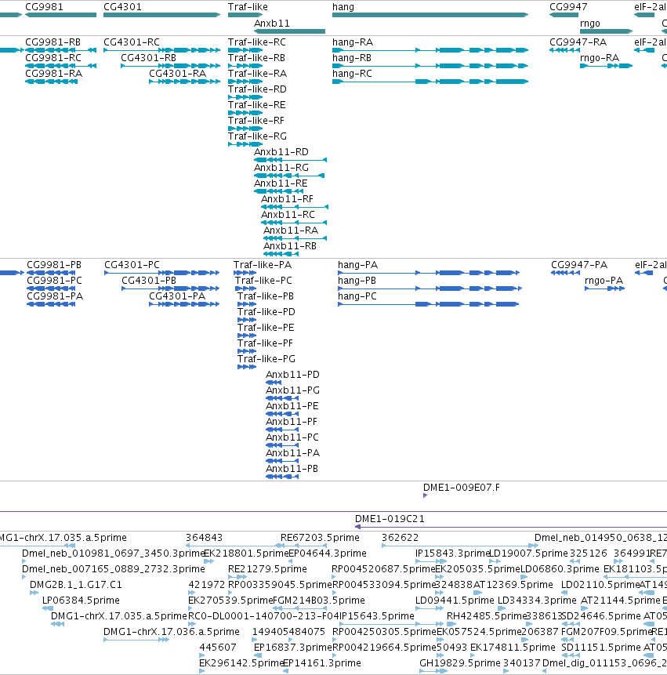Click transcript hang-RB
Viewport: 667px width, 675px height.
pyautogui.click(x=430, y=66)
